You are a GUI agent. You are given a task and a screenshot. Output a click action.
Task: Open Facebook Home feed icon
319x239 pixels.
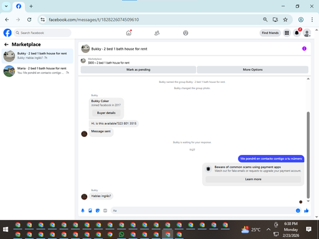(129, 33)
